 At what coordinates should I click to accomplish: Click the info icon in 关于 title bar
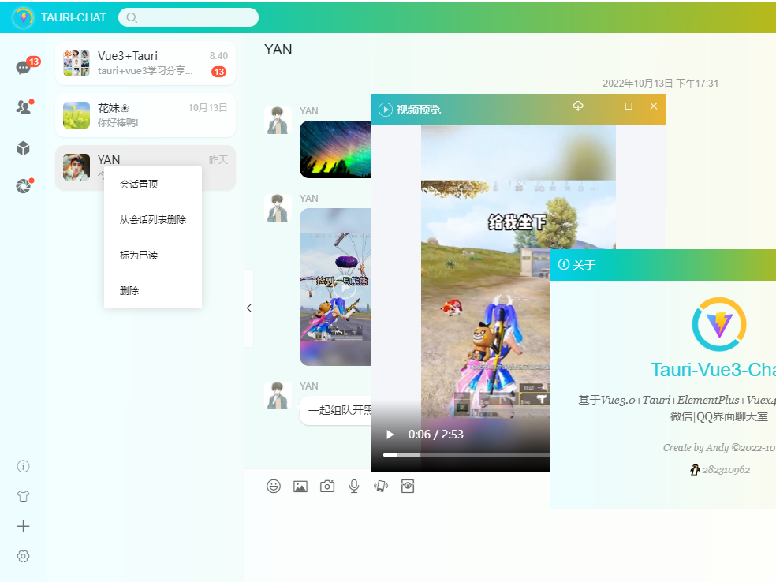click(564, 264)
